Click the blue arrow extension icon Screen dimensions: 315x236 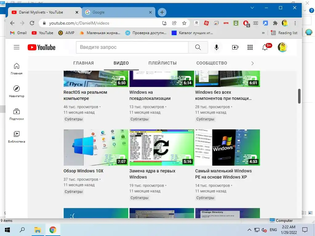click(265, 23)
